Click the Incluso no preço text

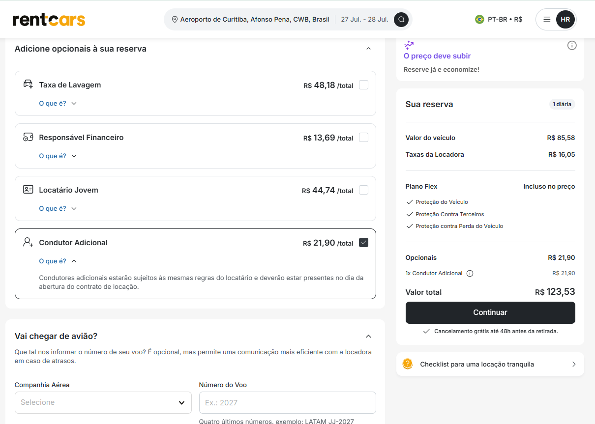[549, 187]
